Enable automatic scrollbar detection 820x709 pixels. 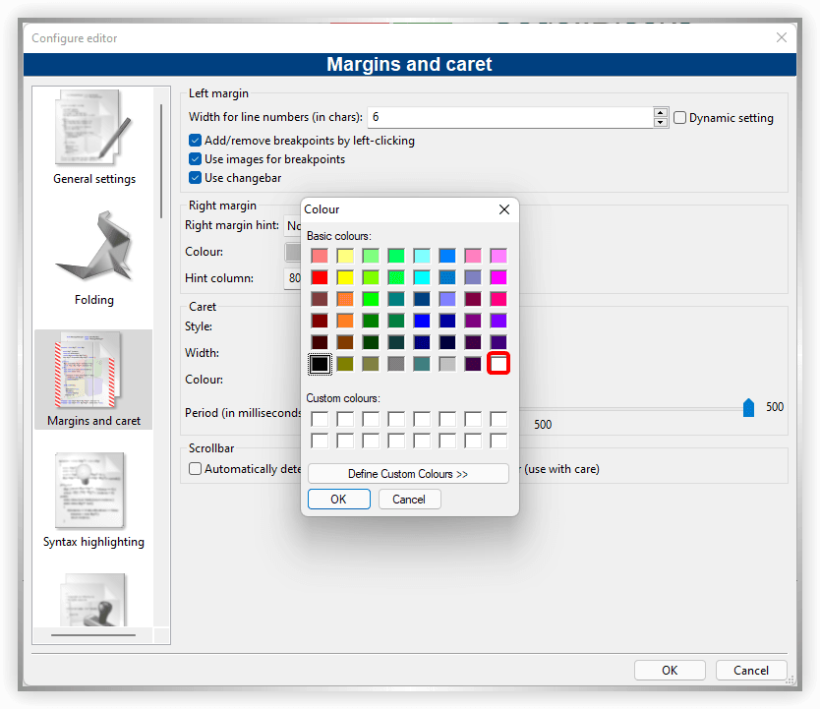195,468
